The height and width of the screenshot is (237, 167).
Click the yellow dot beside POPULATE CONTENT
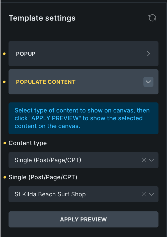4,82
